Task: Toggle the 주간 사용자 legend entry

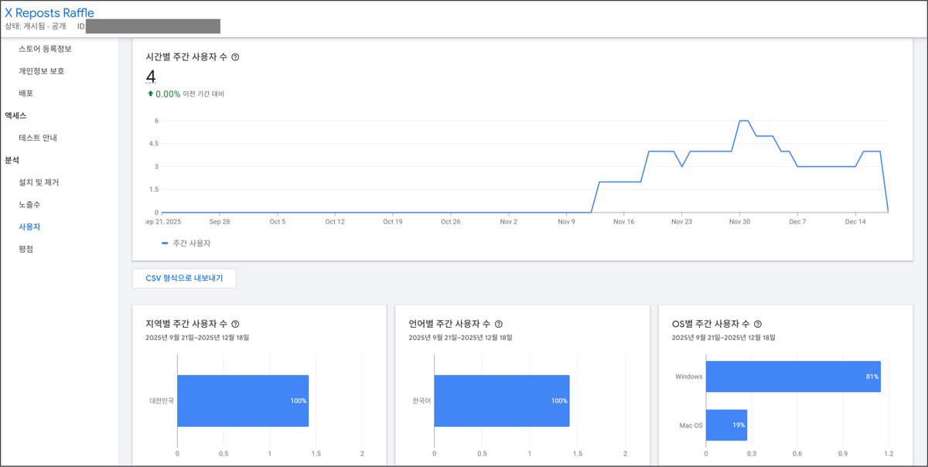Action: [186, 243]
